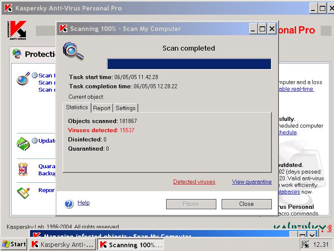The image size is (334, 251).
Task: Click 'Task start time' line
Action: pyautogui.click(x=114, y=77)
